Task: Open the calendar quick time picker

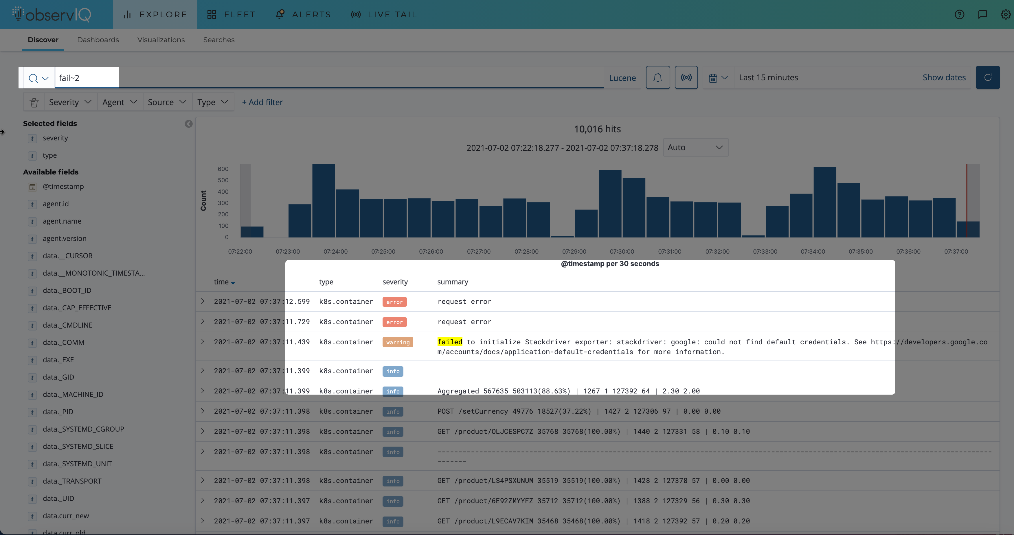Action: pos(718,78)
